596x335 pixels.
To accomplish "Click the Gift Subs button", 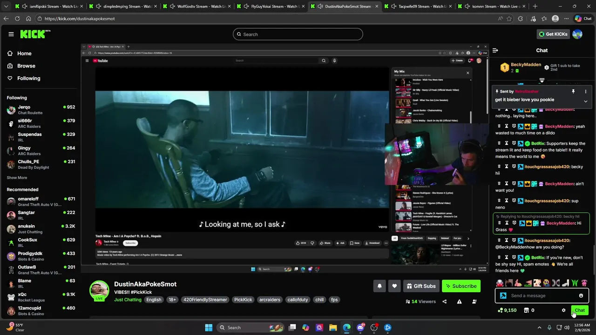I will tap(421, 286).
